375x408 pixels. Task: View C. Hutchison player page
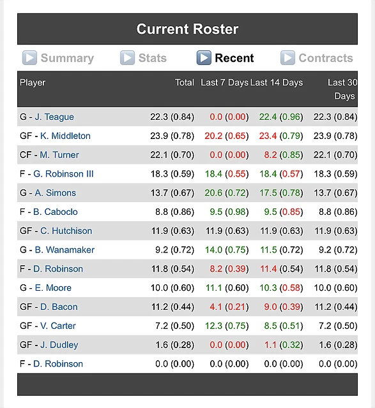[x=66, y=231]
